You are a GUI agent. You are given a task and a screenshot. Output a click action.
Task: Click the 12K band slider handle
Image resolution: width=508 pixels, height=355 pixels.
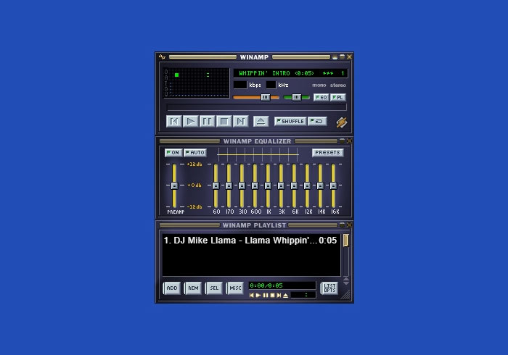coord(307,185)
